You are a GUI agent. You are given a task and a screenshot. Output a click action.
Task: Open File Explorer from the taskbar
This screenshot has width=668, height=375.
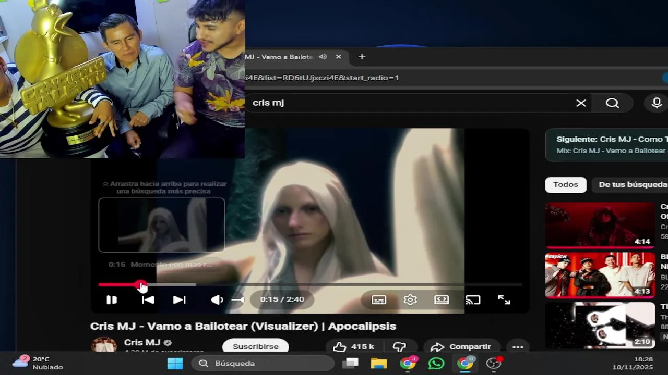click(379, 363)
